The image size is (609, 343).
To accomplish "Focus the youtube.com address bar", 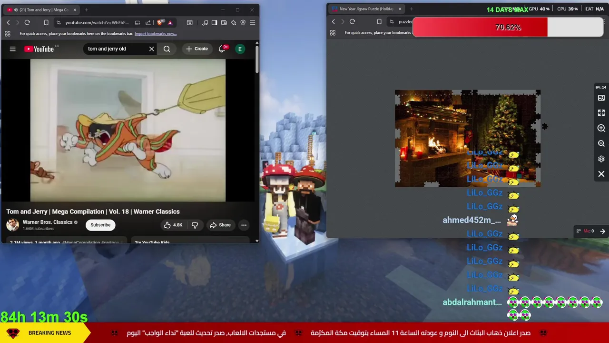I will 97,22.
